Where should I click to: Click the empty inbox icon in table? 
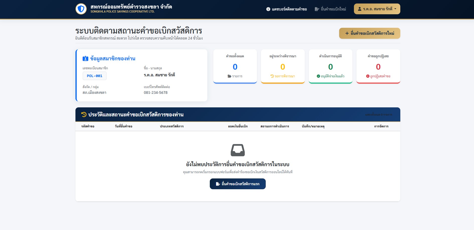tap(238, 150)
